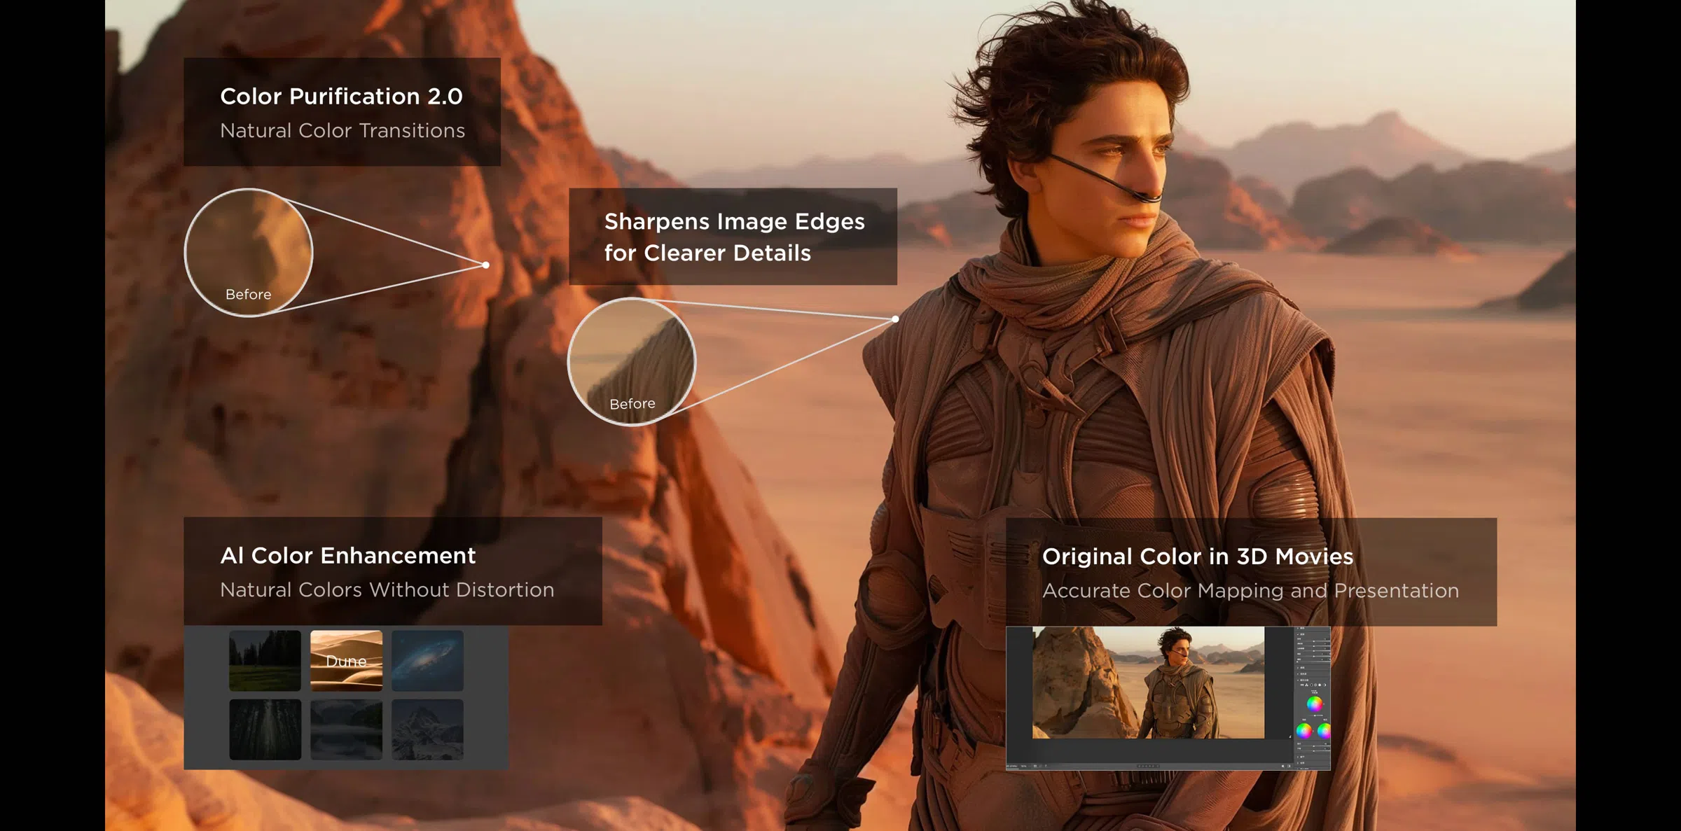Select the Dune preset thumbnail
1681x831 pixels.
click(345, 660)
